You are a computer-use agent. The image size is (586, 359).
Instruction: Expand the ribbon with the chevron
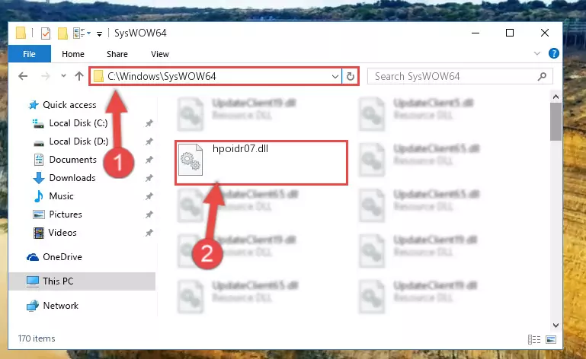[x=537, y=53]
